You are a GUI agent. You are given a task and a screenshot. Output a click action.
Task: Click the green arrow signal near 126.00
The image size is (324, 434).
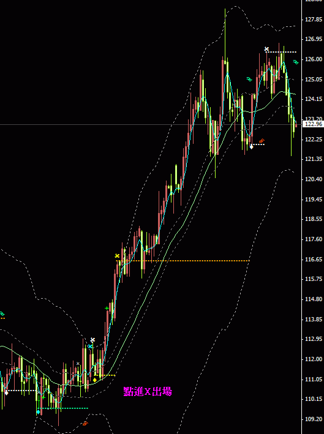coord(296,62)
